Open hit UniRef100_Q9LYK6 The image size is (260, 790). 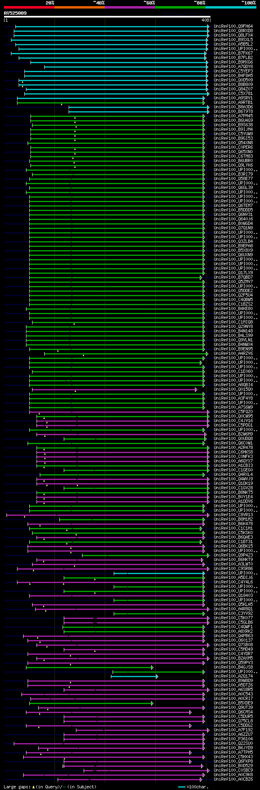click(x=233, y=165)
